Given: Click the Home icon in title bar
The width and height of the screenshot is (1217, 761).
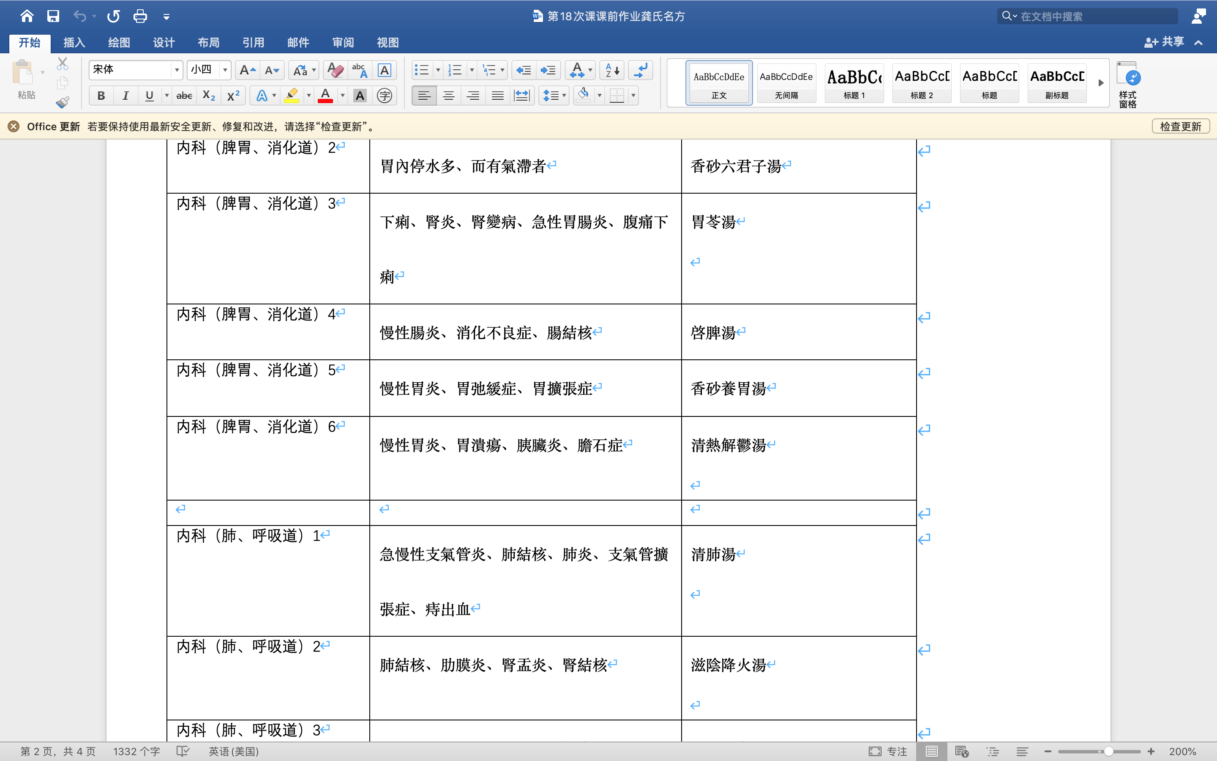Looking at the screenshot, I should [27, 16].
